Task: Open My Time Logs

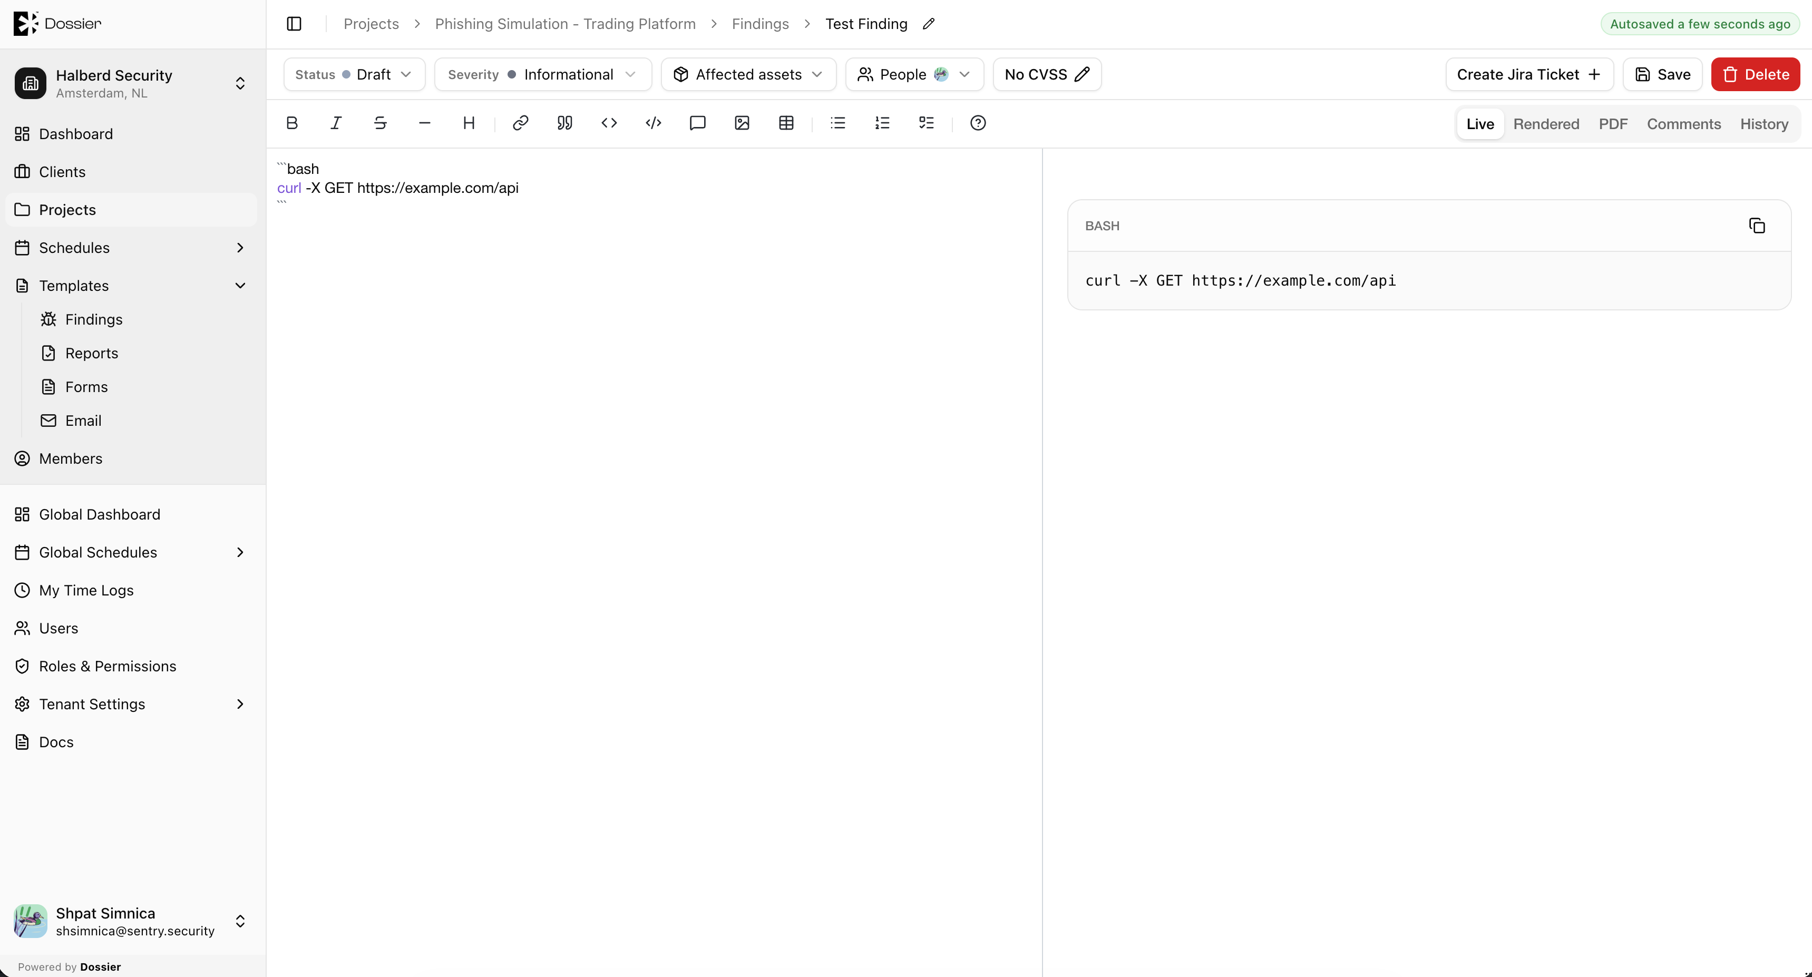Action: (131, 590)
